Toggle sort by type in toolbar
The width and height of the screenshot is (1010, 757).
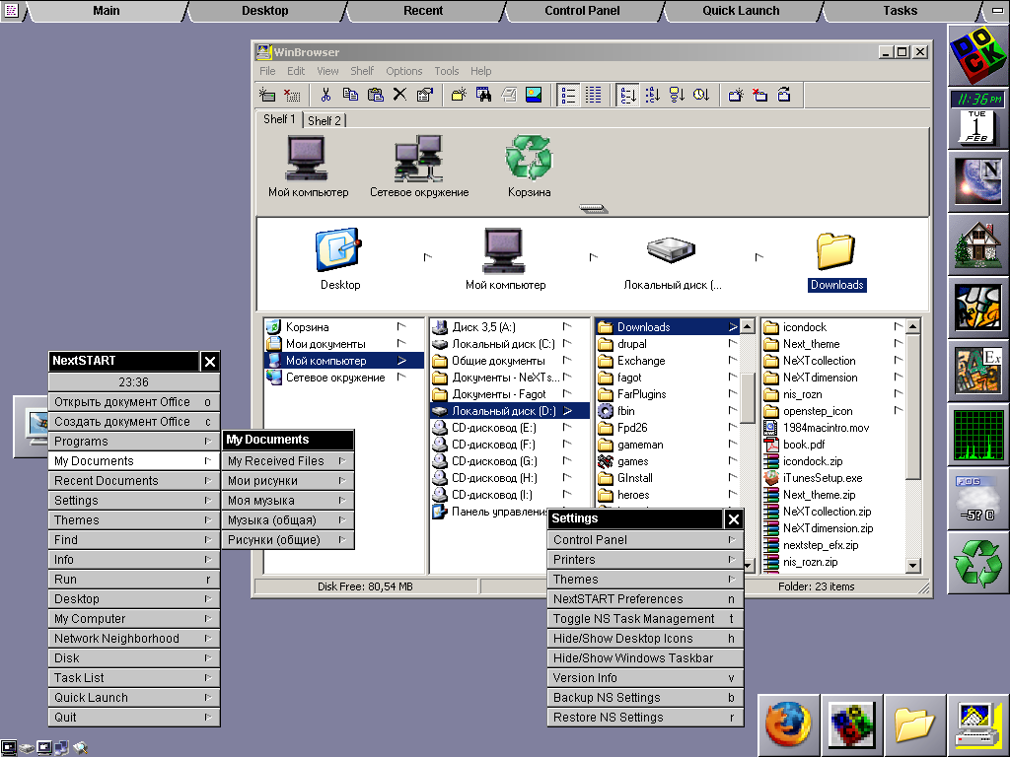652,96
